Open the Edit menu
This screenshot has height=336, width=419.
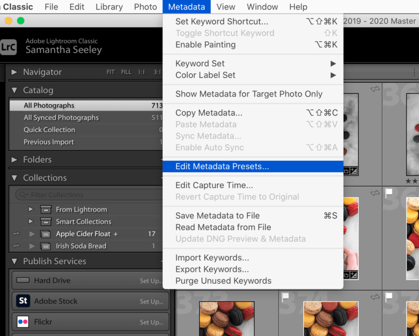(76, 7)
